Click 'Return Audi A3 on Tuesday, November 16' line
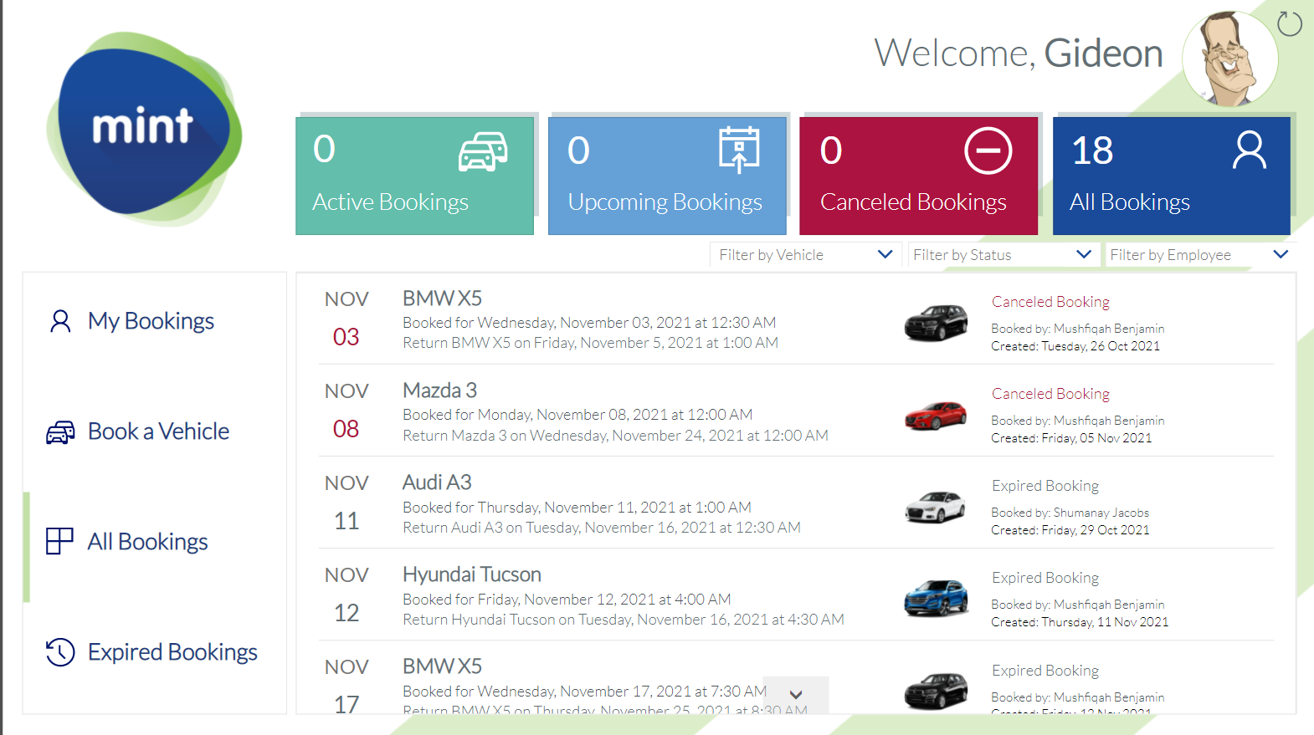Screen dimensions: 1314x735 click(602, 528)
